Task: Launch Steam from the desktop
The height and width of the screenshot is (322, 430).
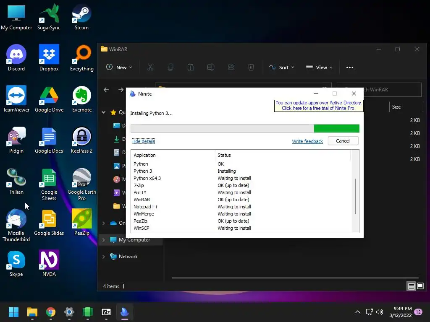Action: (x=81, y=17)
